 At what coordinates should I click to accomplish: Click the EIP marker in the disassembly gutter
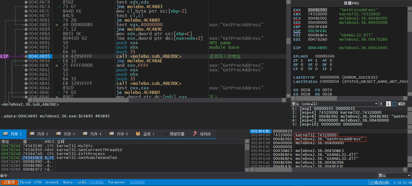point(5,56)
